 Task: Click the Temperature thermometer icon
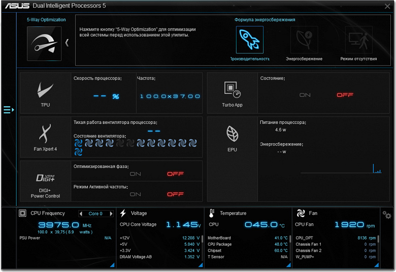click(212, 213)
